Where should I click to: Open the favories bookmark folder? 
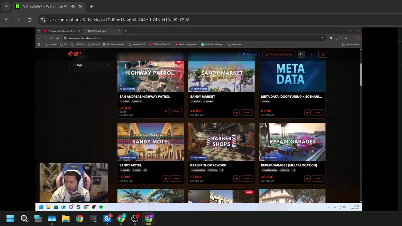(51, 44)
